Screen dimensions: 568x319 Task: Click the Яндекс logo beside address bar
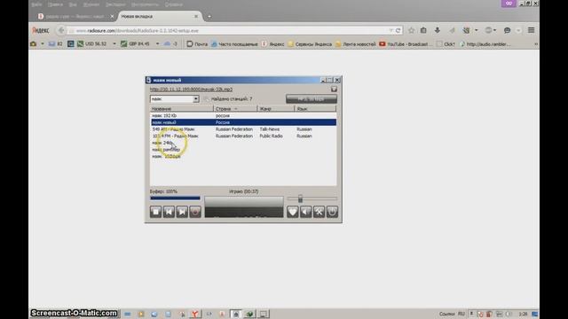coord(41,30)
